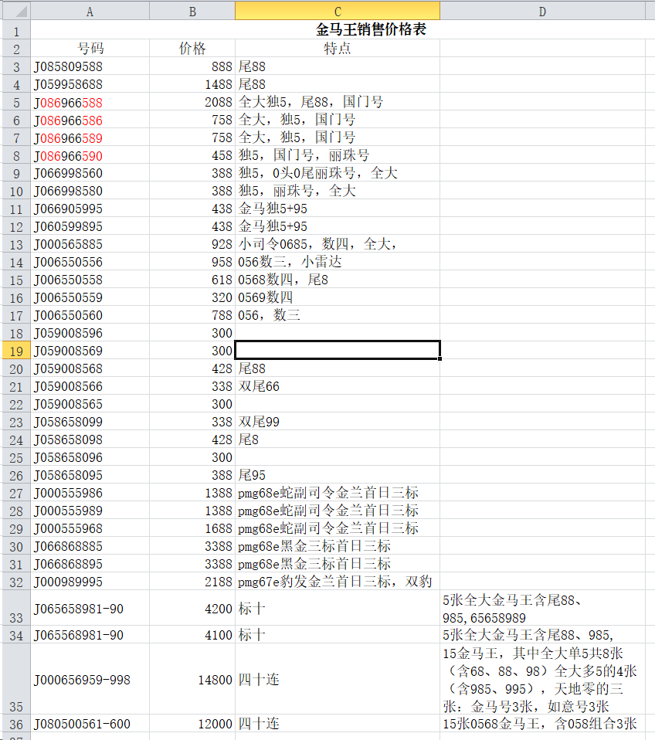Select cell J000989995
The height and width of the screenshot is (740, 655).
[90, 582]
